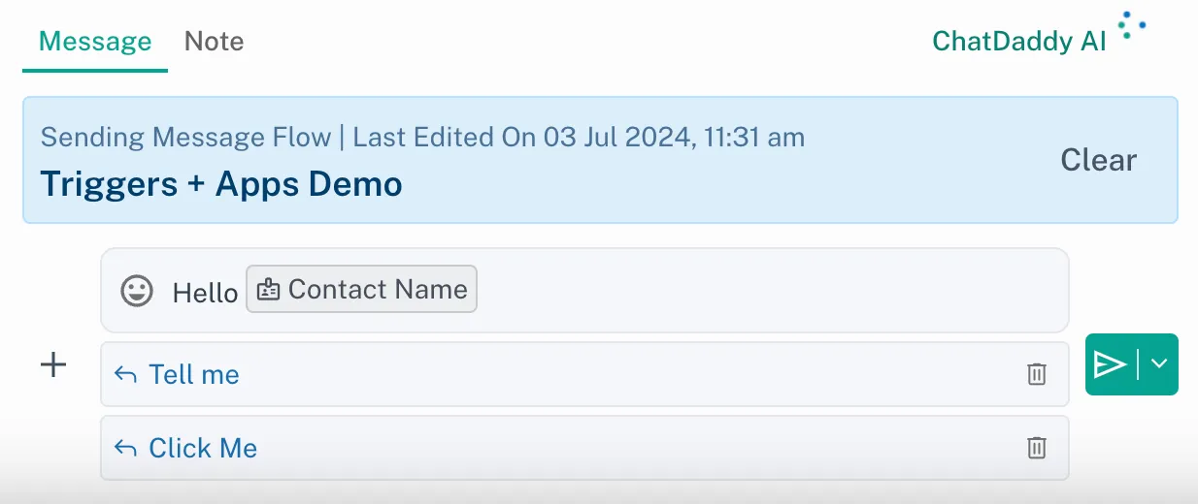Delete the 'Tell me' reply button

[x=1037, y=374]
